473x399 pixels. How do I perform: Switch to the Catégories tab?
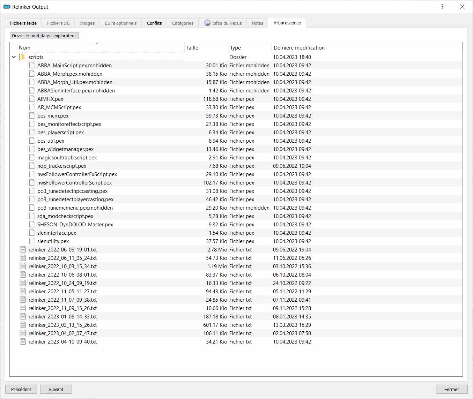click(x=183, y=23)
